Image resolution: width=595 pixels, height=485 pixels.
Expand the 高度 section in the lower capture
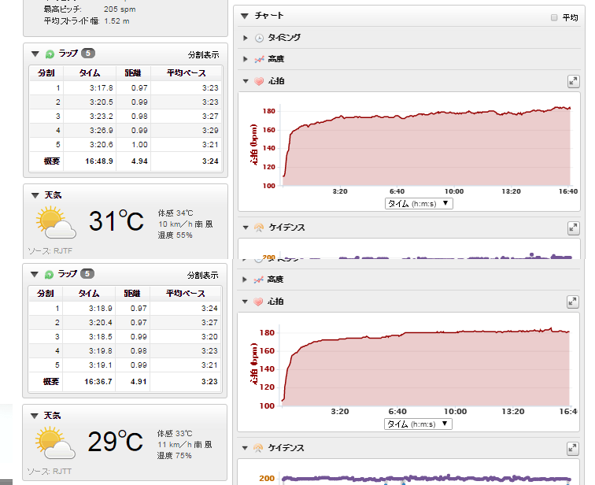point(244,280)
